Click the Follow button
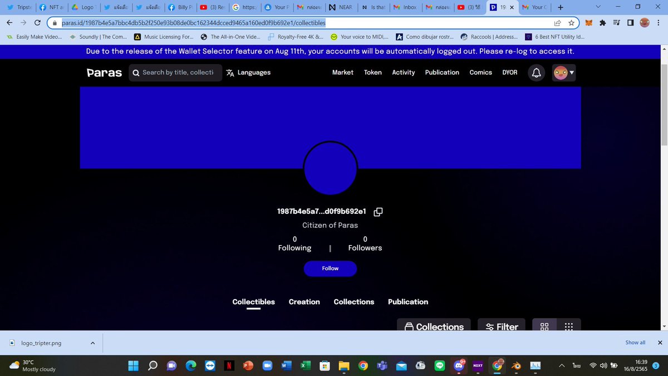This screenshot has width=668, height=376. click(330, 268)
